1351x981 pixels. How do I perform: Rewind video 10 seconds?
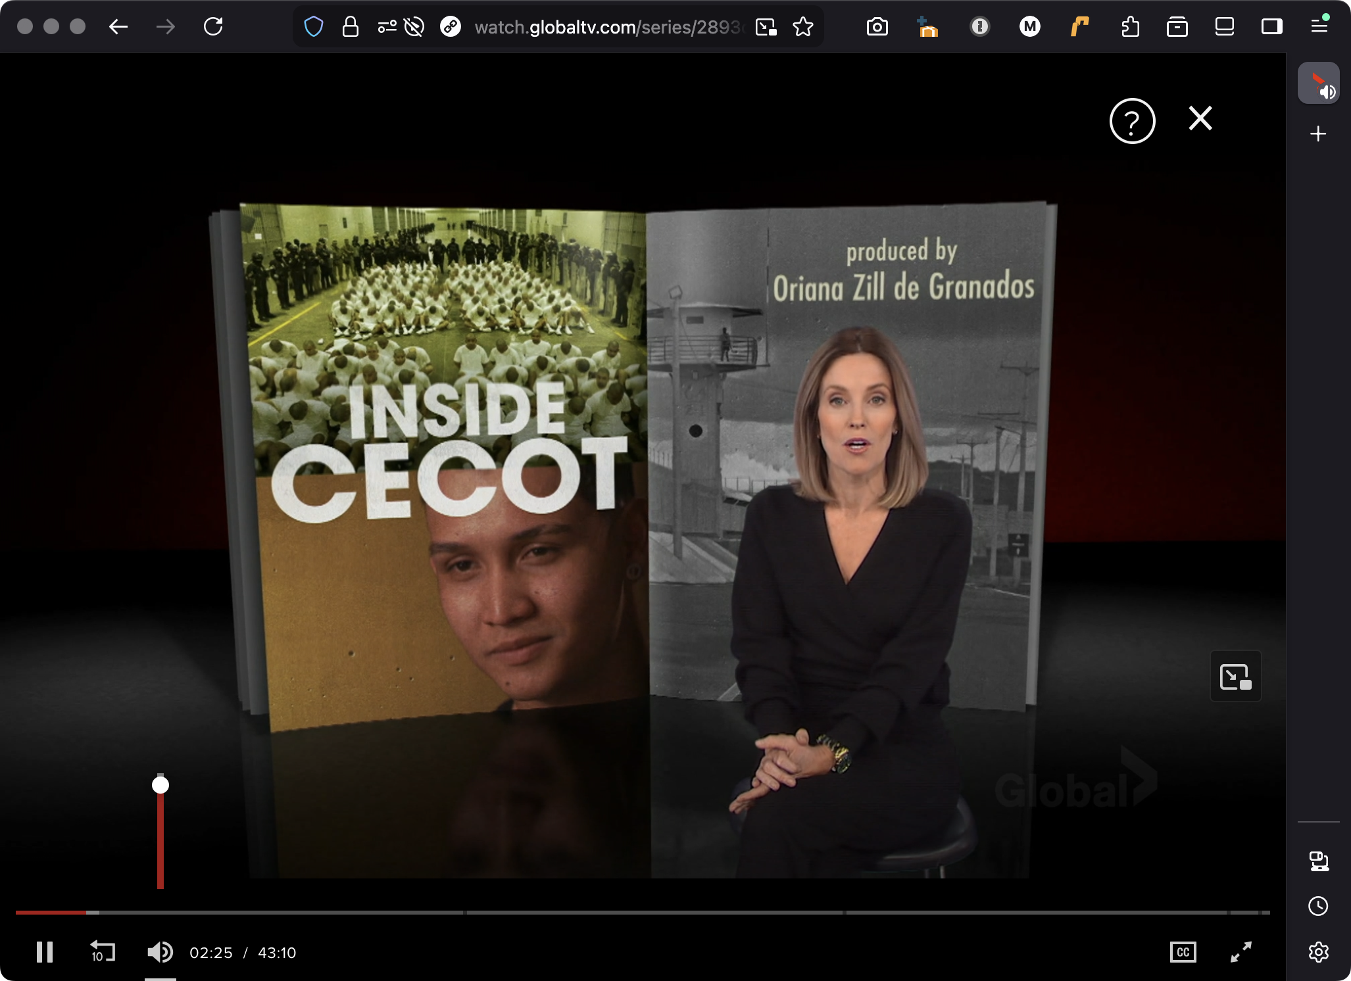click(103, 952)
